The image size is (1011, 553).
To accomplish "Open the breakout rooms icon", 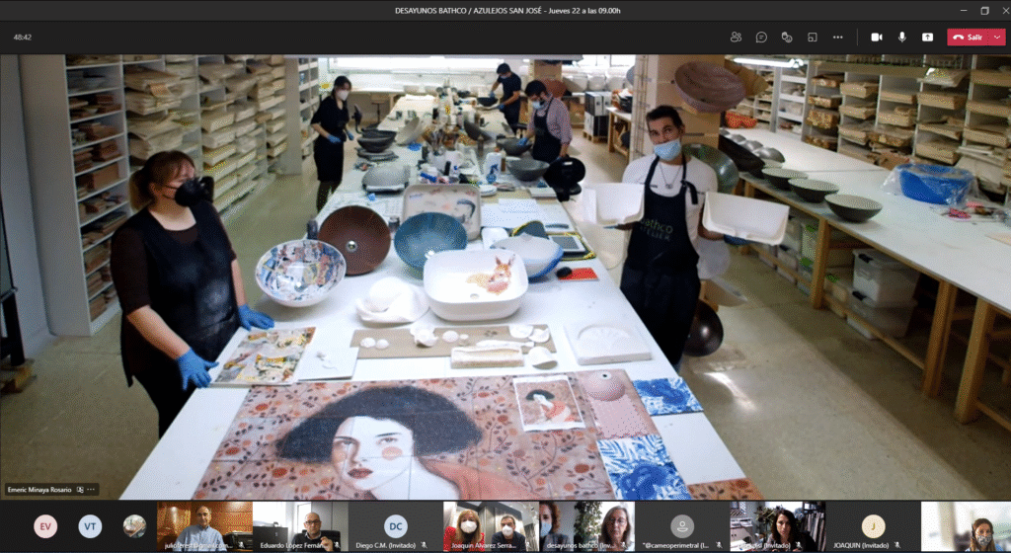I will point(813,37).
